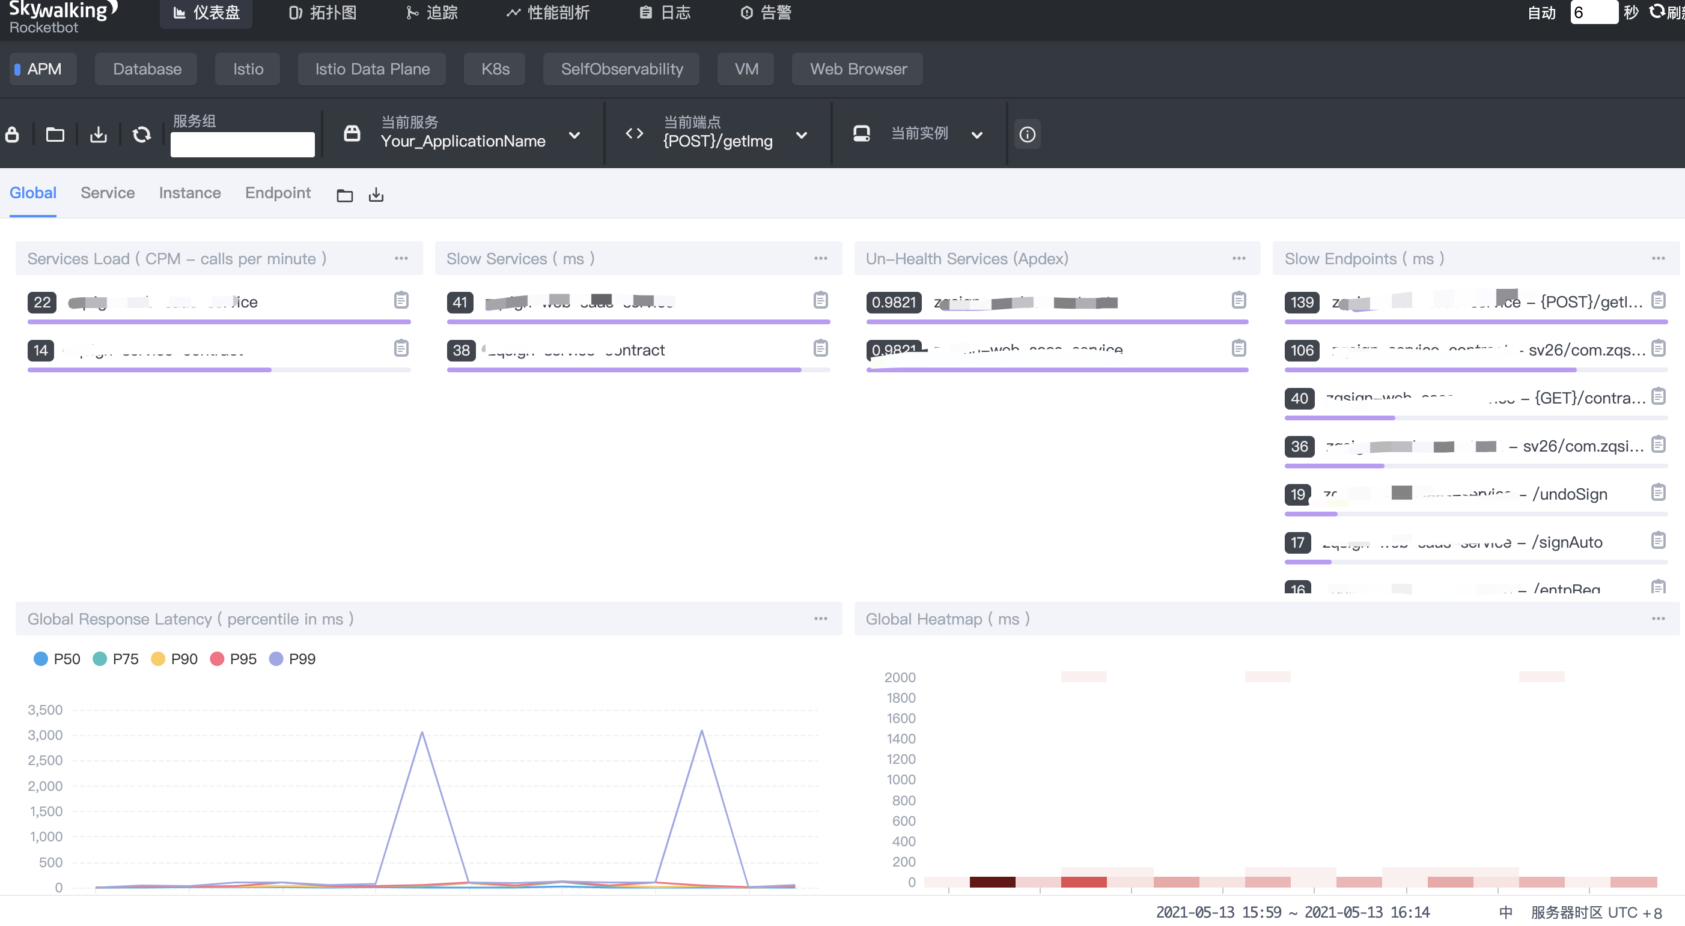
Task: Click the info circle icon
Action: [1027, 135]
